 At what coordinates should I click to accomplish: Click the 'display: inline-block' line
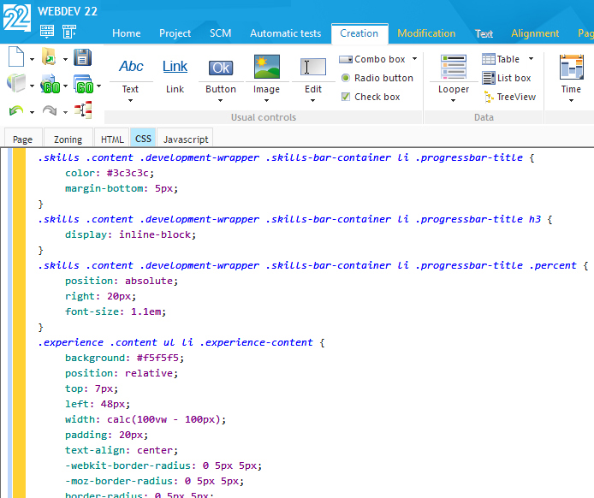coord(130,234)
